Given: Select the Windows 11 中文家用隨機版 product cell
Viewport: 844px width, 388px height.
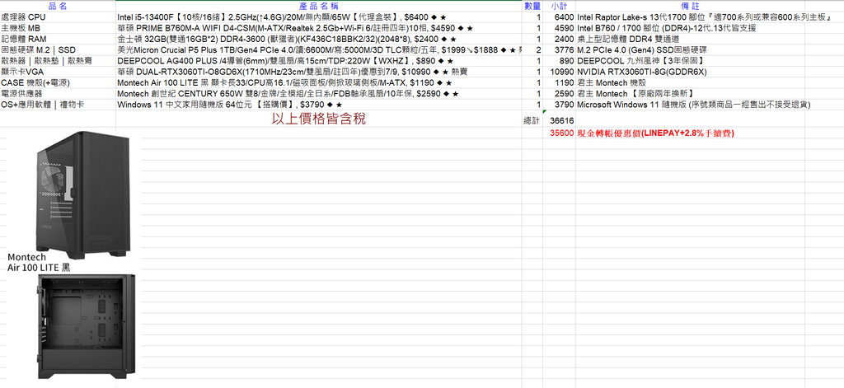Looking at the screenshot, I should click(318, 105).
